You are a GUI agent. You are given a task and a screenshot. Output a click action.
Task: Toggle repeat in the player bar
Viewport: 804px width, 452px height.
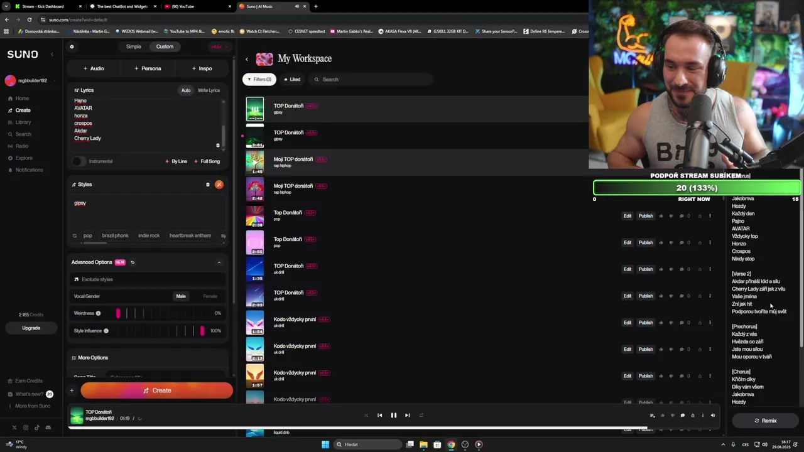click(x=421, y=415)
